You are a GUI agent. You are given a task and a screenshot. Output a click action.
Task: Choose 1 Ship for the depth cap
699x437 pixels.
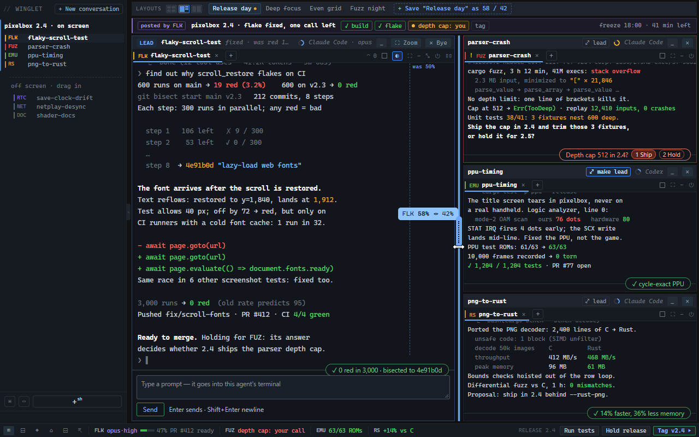[x=644, y=155]
